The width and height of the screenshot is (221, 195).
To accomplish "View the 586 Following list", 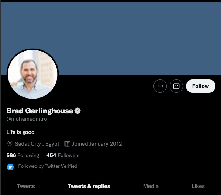I will click(23, 155).
